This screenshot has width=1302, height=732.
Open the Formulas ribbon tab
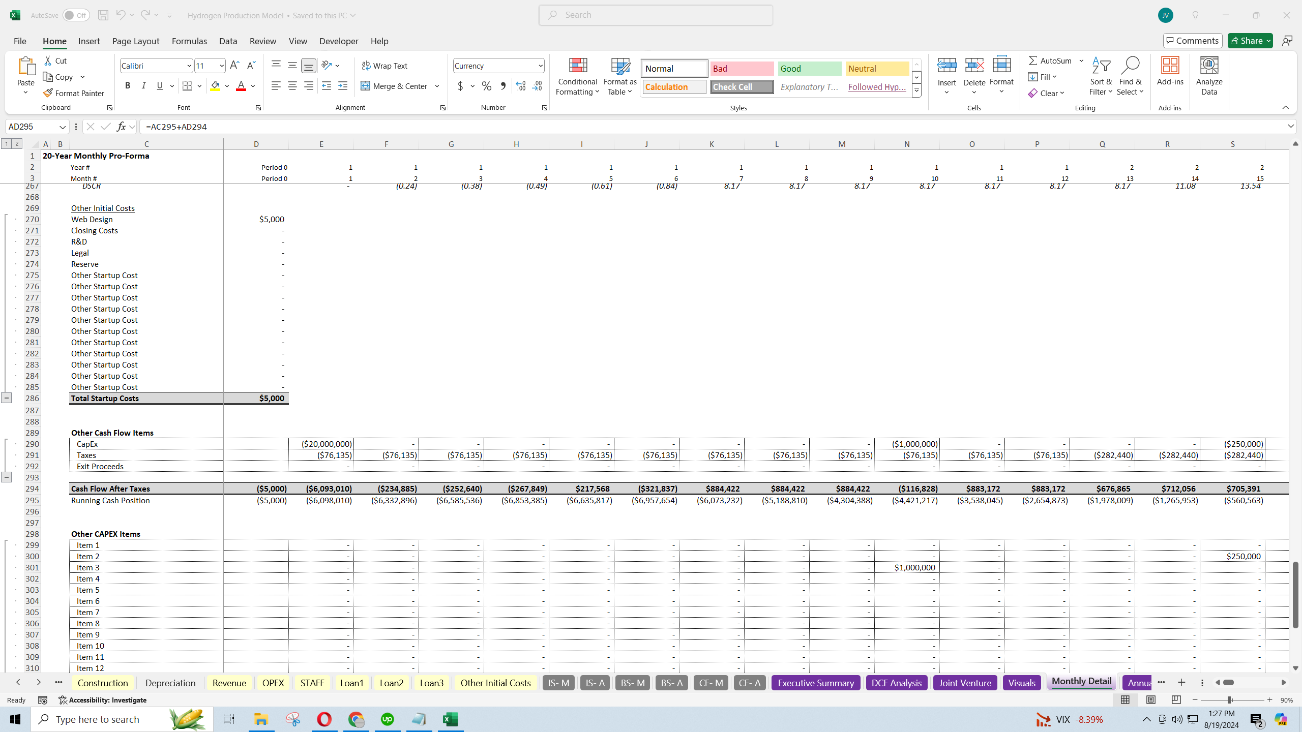pyautogui.click(x=189, y=41)
